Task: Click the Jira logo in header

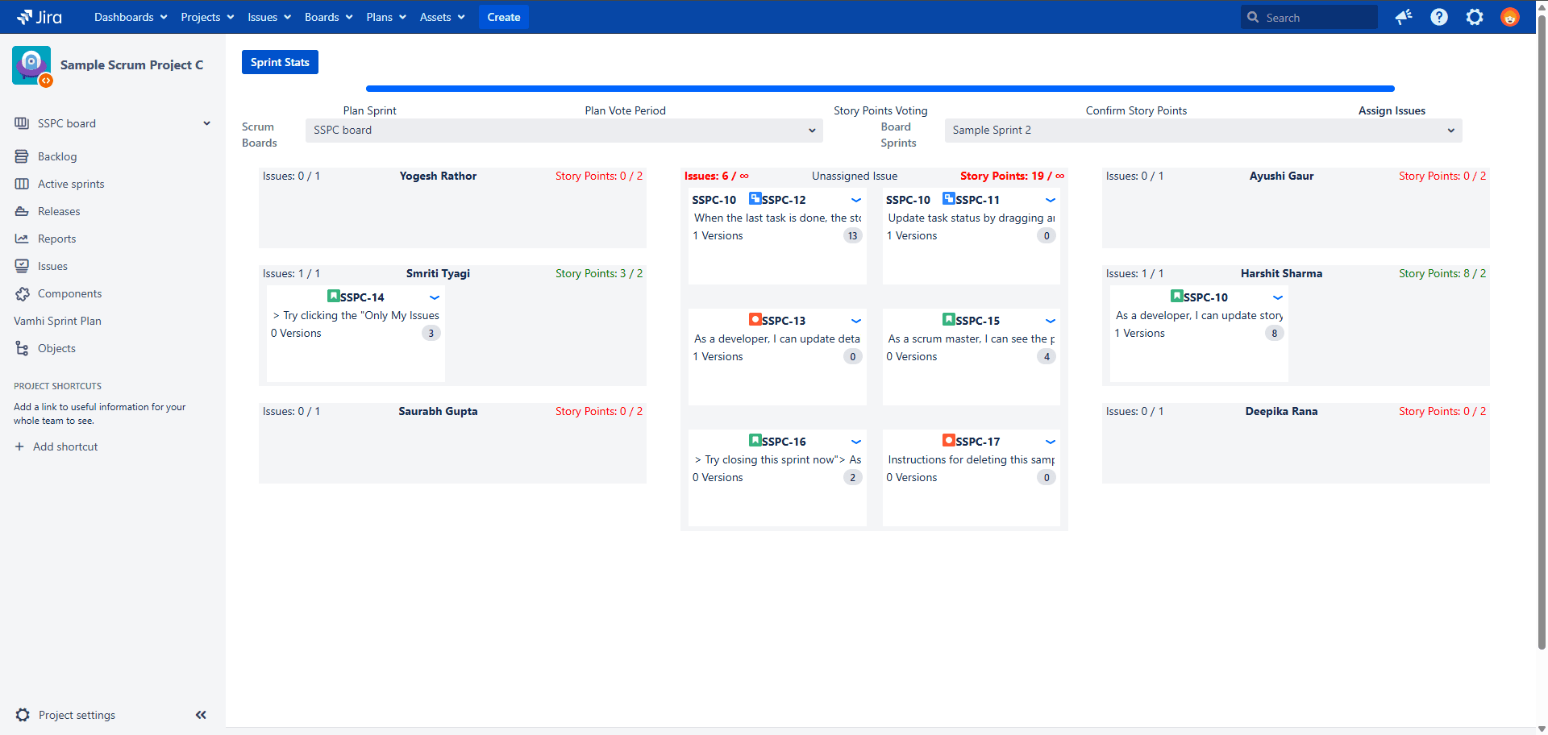Action: pyautogui.click(x=40, y=17)
